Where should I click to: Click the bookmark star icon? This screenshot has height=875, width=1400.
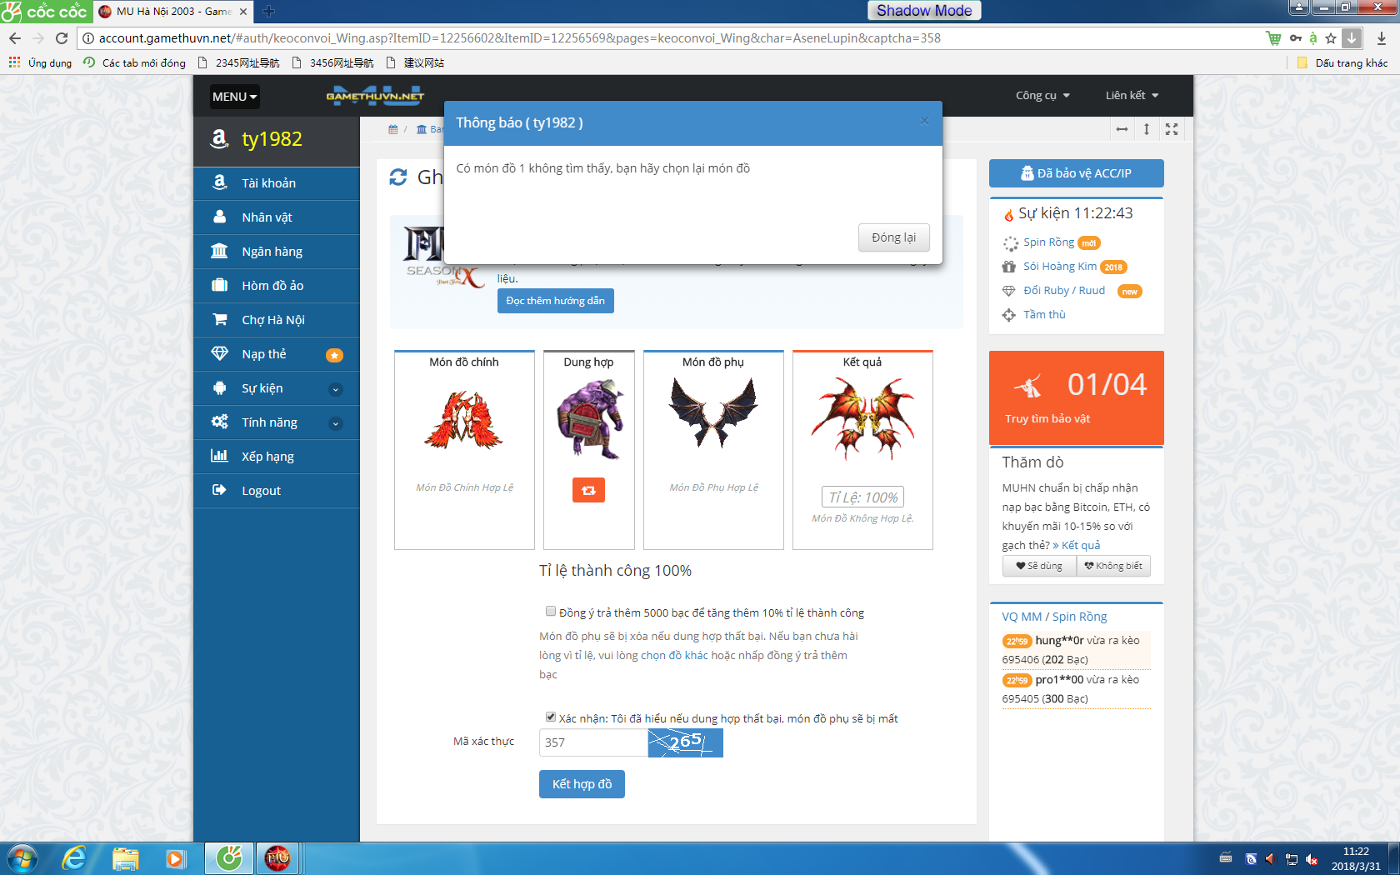[1331, 38]
